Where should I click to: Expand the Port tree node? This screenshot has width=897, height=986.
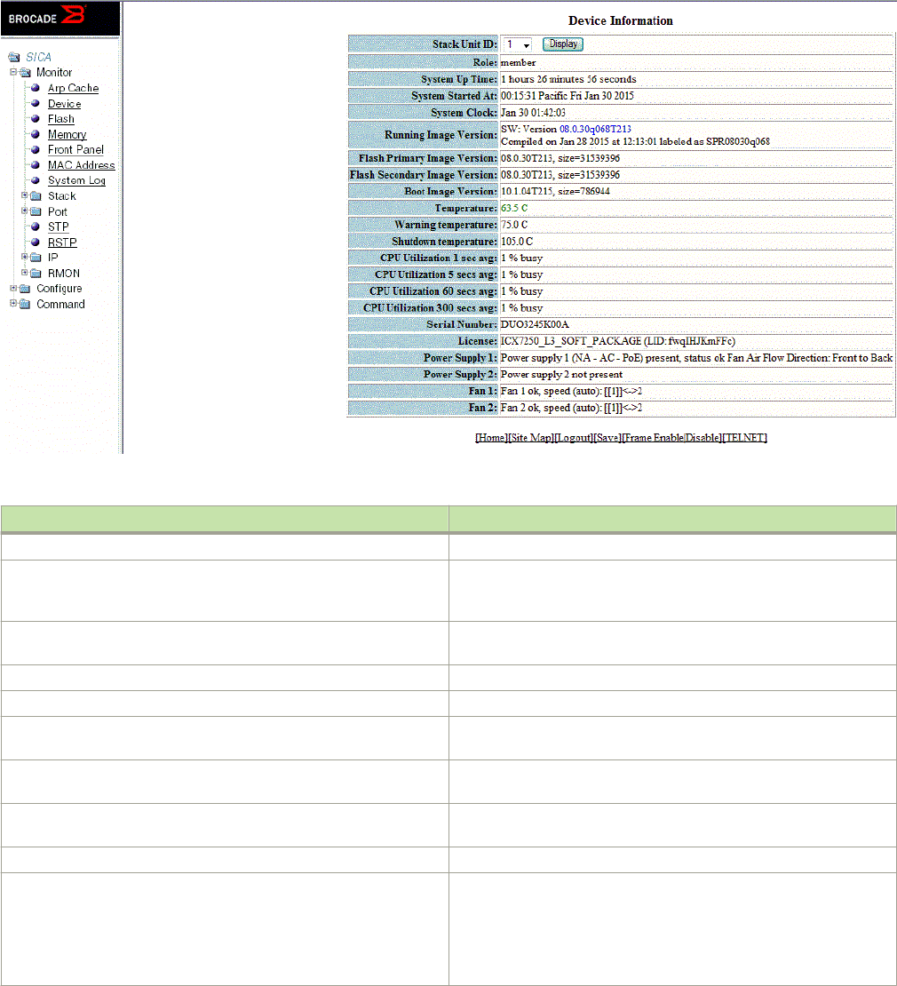click(25, 211)
